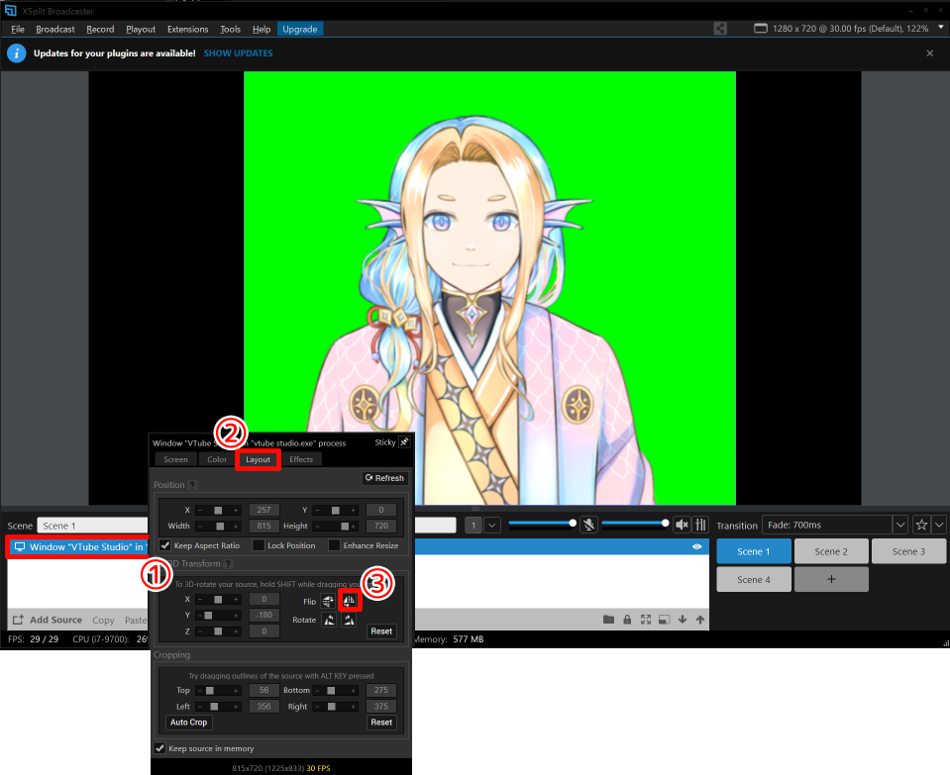
Task: Hide the VTube Studio source with eye icon
Action: tap(696, 546)
